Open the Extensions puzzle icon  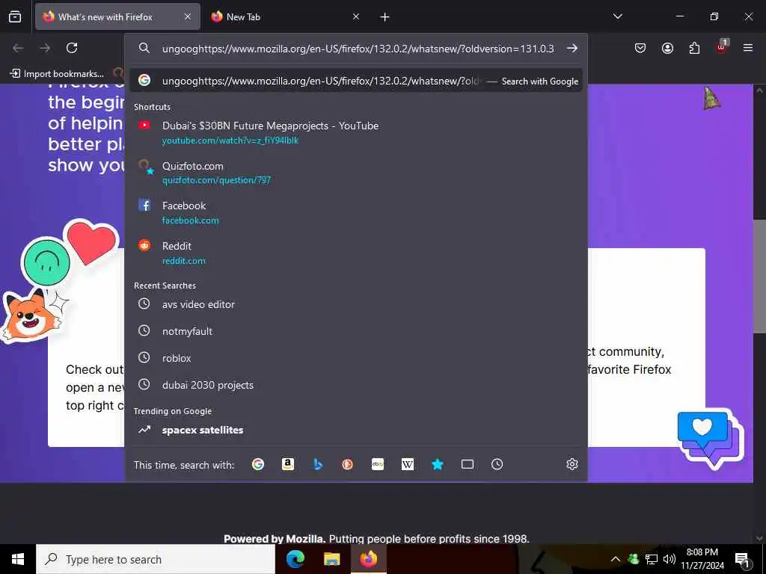click(x=694, y=48)
